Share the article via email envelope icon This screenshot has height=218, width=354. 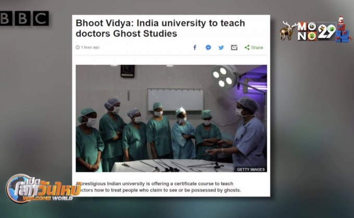point(234,48)
